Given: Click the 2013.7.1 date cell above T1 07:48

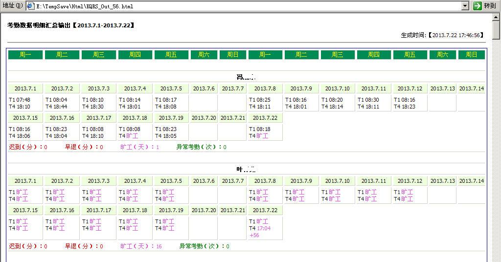Looking at the screenshot, I should point(25,88).
